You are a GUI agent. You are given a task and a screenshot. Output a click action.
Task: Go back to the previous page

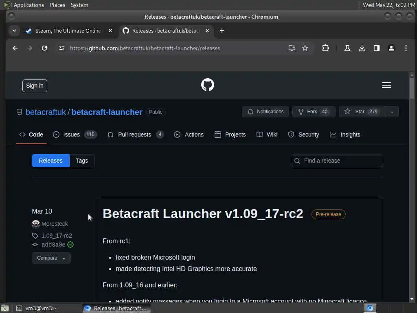[15, 48]
